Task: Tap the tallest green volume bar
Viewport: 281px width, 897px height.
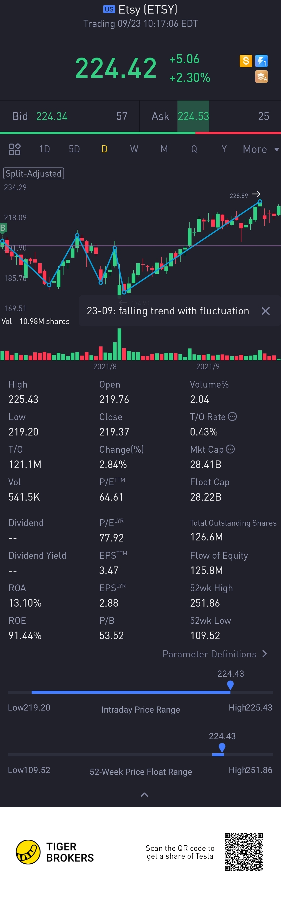Action: [120, 344]
